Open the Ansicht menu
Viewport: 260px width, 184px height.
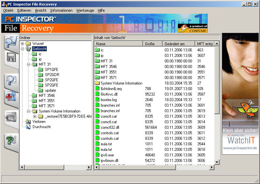(x=41, y=10)
